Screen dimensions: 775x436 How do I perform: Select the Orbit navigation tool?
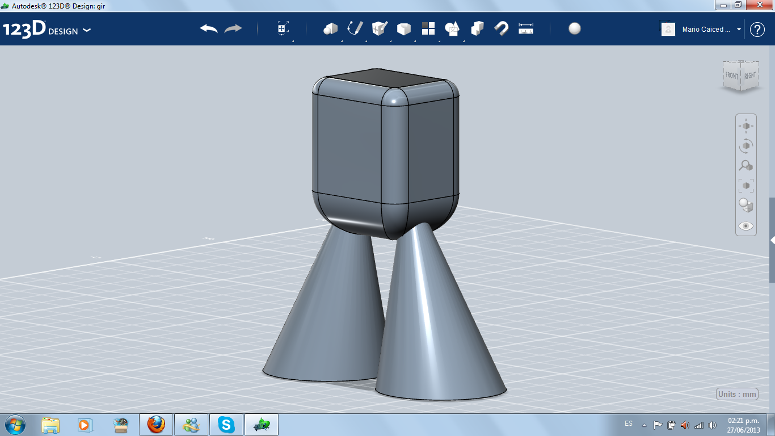[x=746, y=145]
